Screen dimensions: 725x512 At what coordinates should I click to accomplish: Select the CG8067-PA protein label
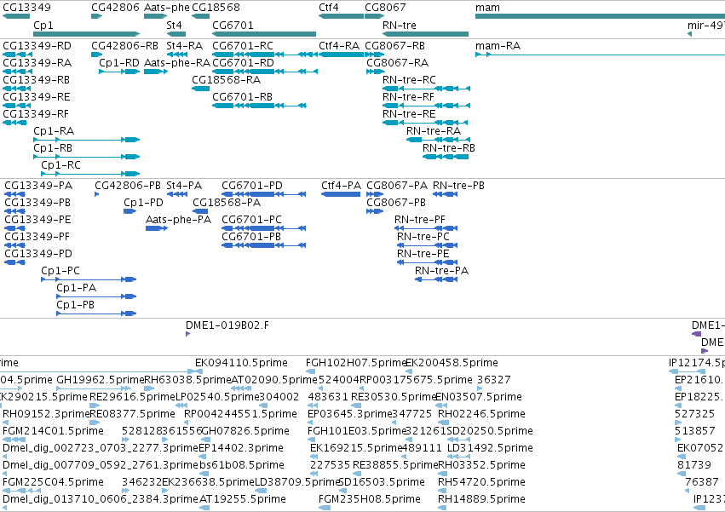(x=397, y=186)
